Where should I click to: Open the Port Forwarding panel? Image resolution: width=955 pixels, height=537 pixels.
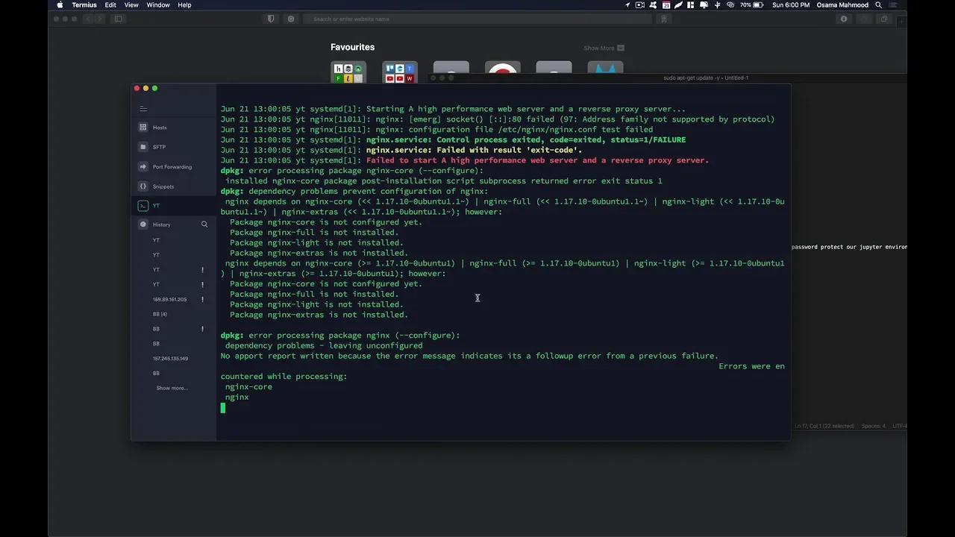[172, 166]
